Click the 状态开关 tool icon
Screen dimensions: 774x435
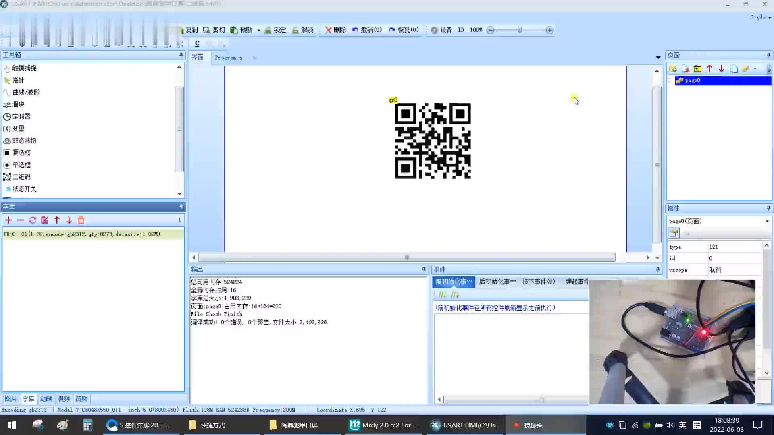point(7,188)
